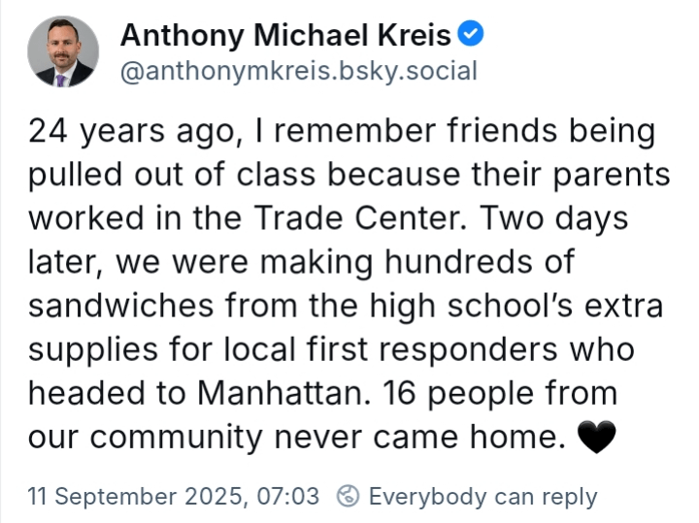This screenshot has height=523, width=699.
Task: Click the phrase "Two days" in the post
Action: (553, 219)
